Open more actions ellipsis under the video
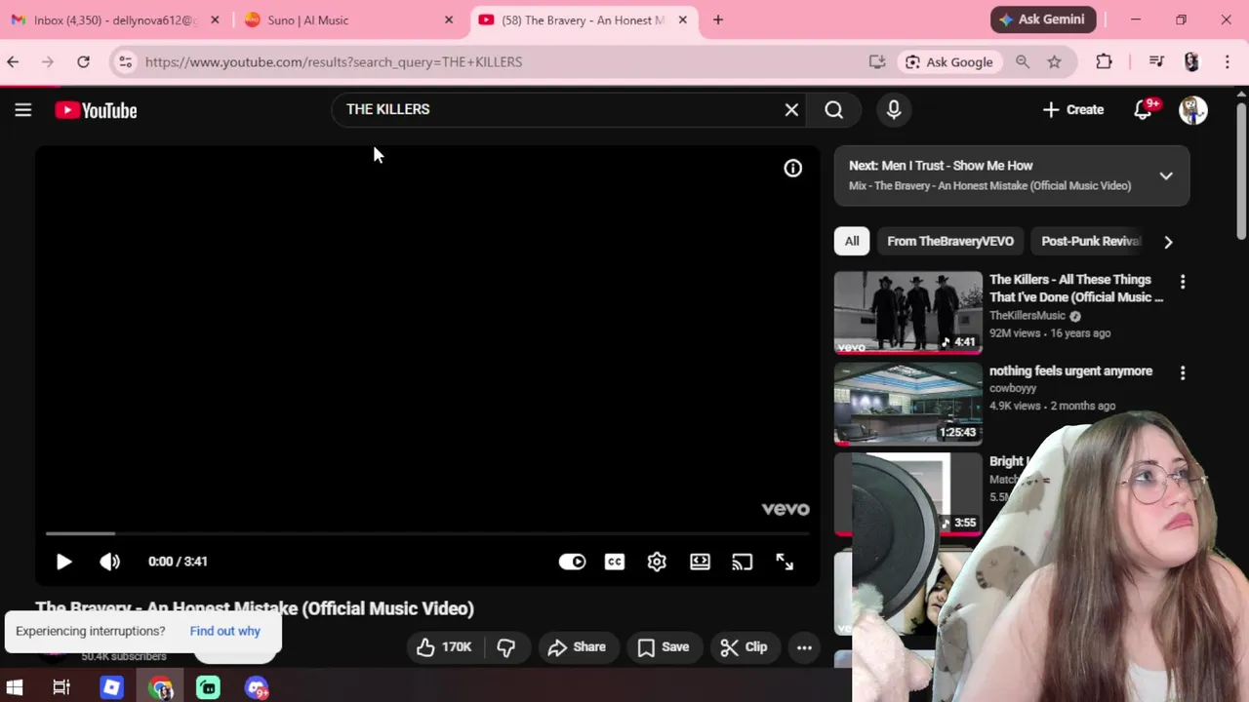 (804, 646)
